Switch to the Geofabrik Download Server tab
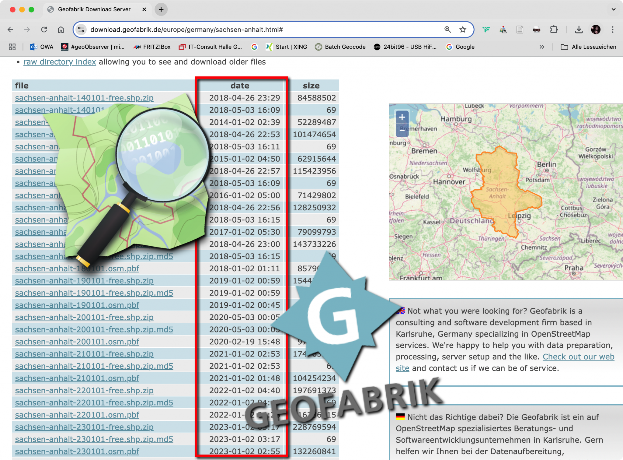This screenshot has width=623, height=460. 97,9
